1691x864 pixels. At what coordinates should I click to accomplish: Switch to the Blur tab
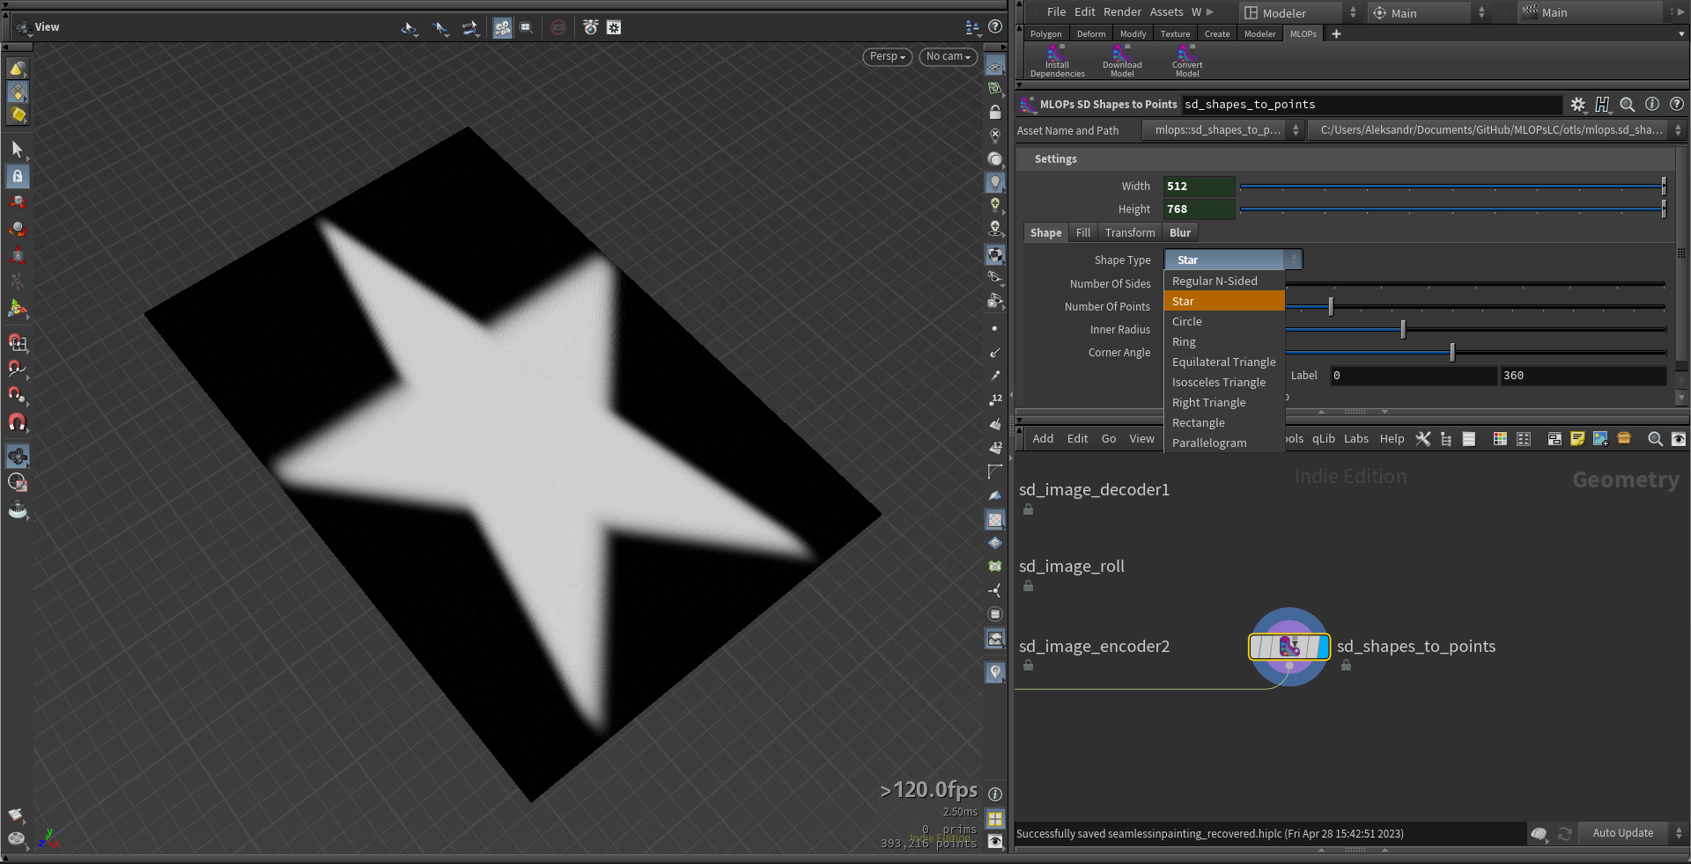click(x=1180, y=233)
